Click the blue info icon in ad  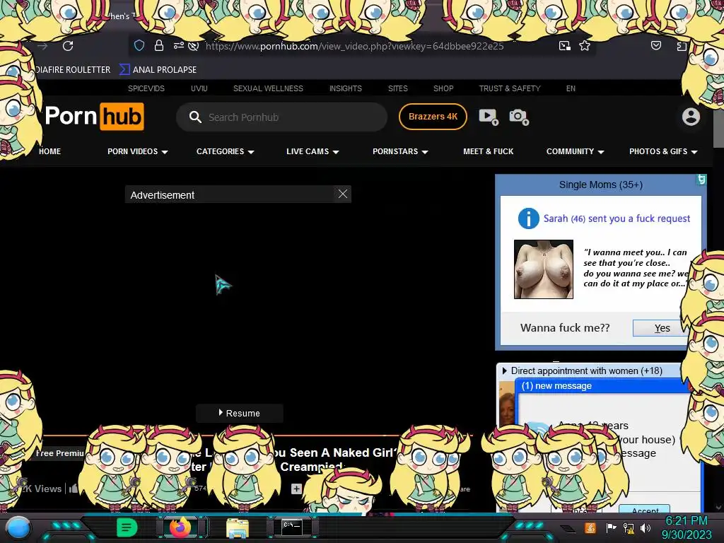click(528, 218)
